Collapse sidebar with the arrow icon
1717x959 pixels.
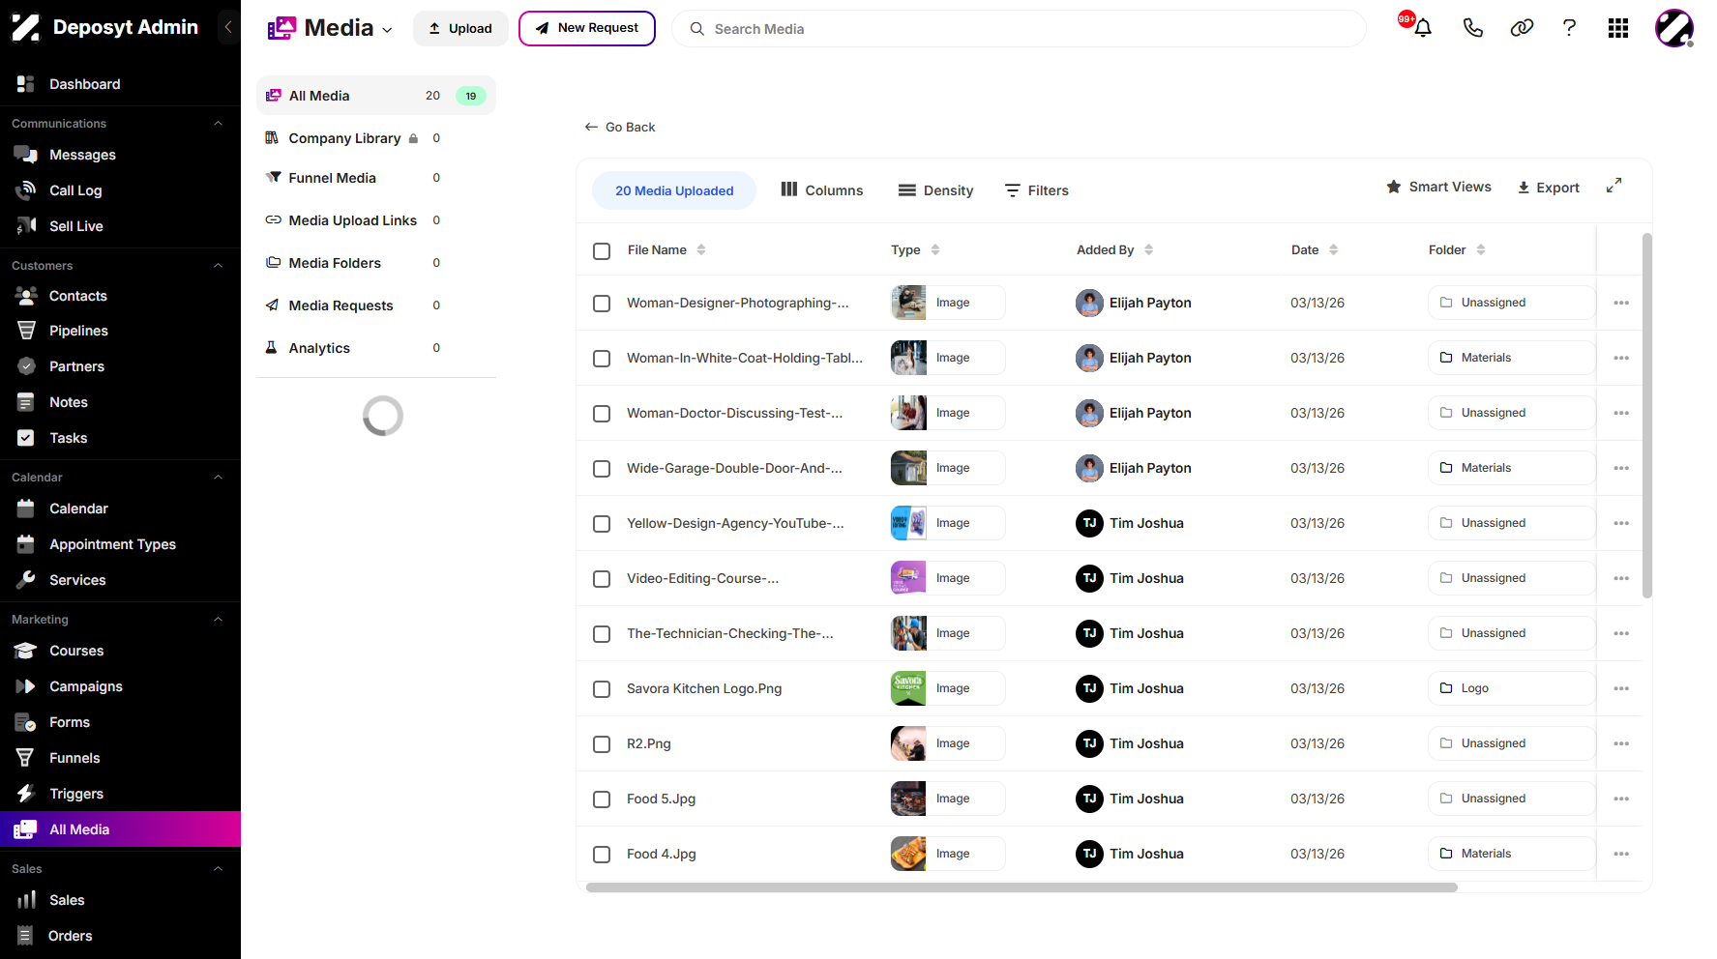228,27
